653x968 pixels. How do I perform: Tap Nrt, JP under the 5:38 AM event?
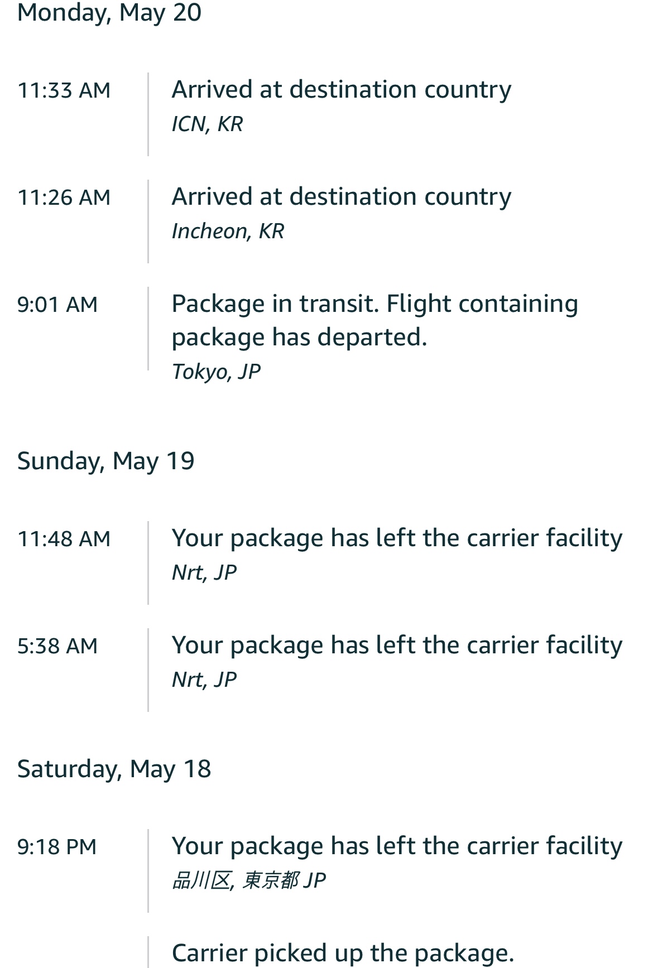tap(204, 680)
